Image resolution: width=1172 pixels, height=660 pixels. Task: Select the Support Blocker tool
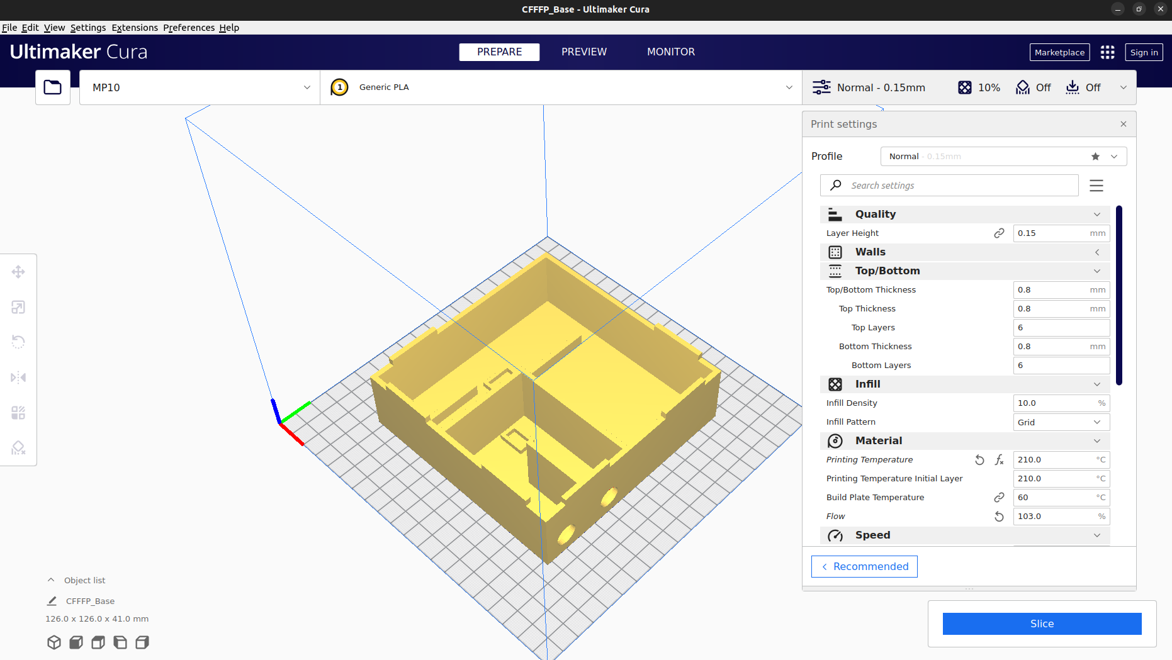(18, 448)
